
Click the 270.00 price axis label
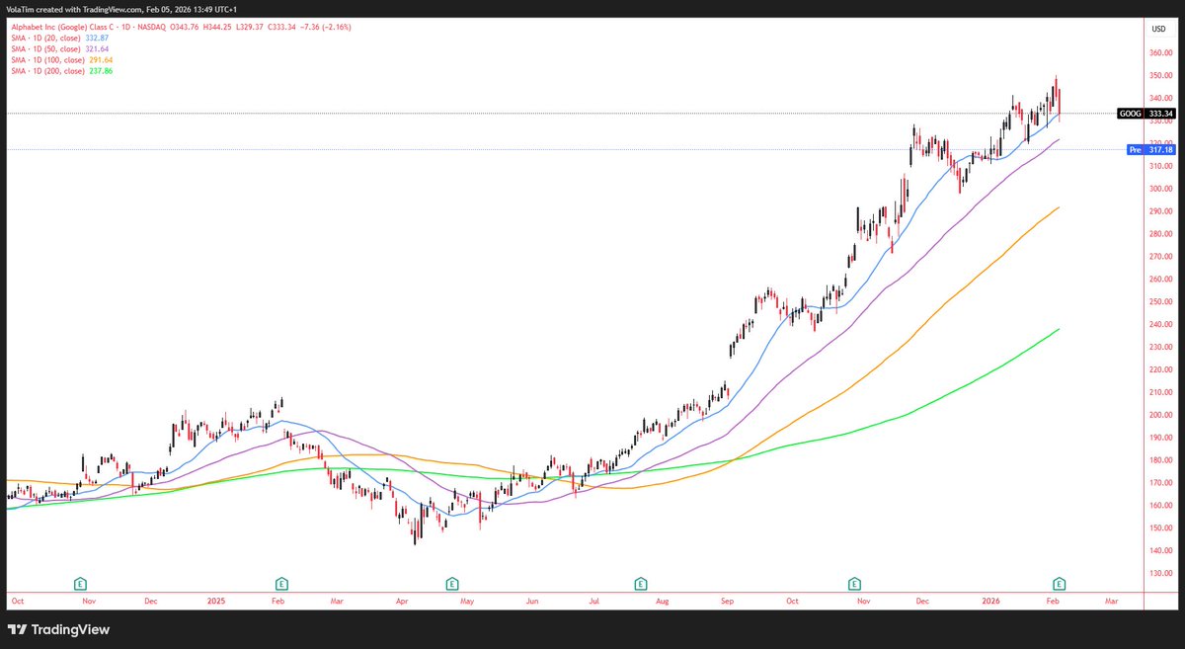click(1158, 257)
